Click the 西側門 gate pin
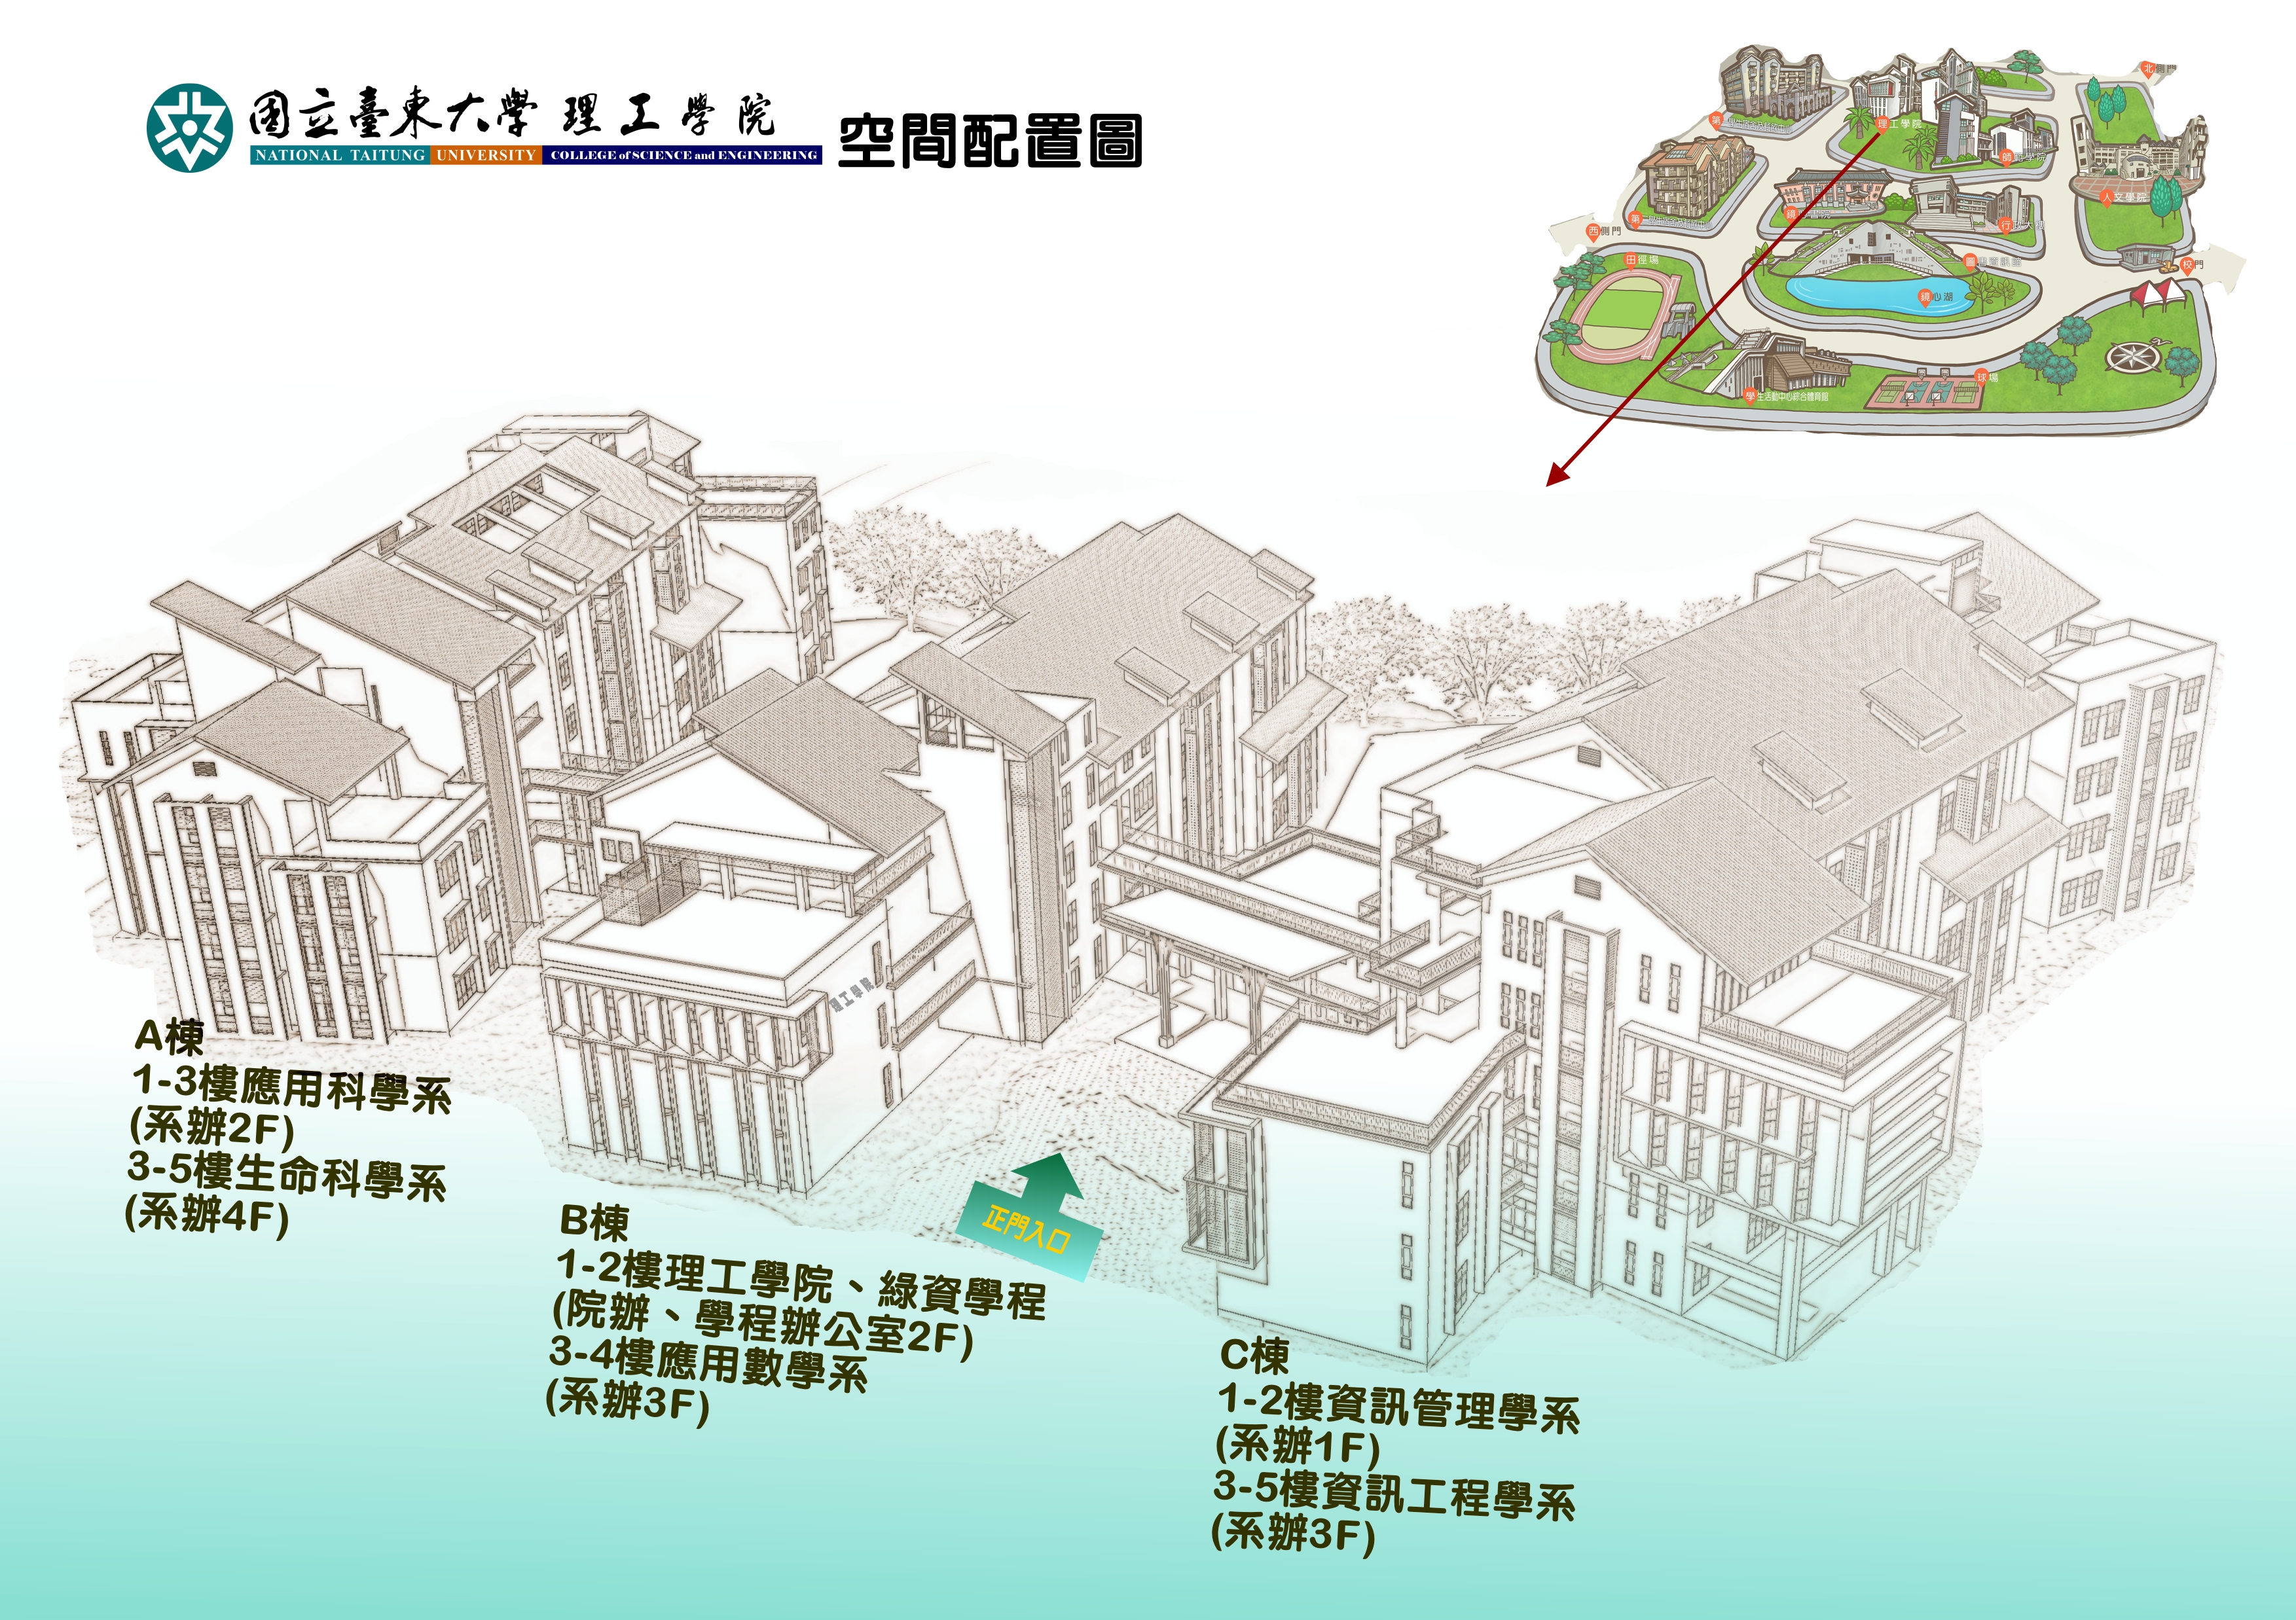This screenshot has width=2296, height=1620. tap(1593, 231)
